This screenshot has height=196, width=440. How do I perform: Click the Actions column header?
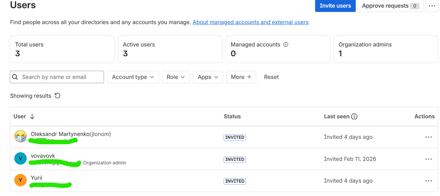[x=425, y=116]
